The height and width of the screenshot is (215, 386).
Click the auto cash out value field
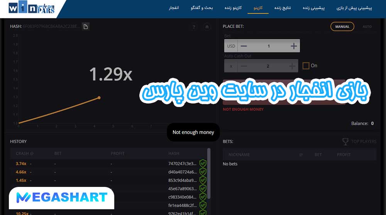click(268, 66)
